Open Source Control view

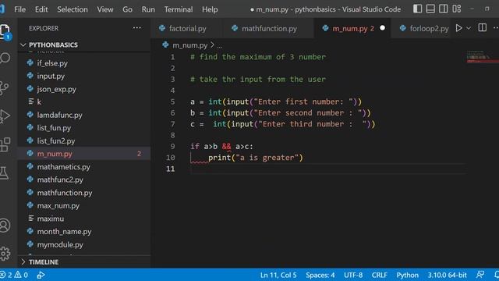5,88
